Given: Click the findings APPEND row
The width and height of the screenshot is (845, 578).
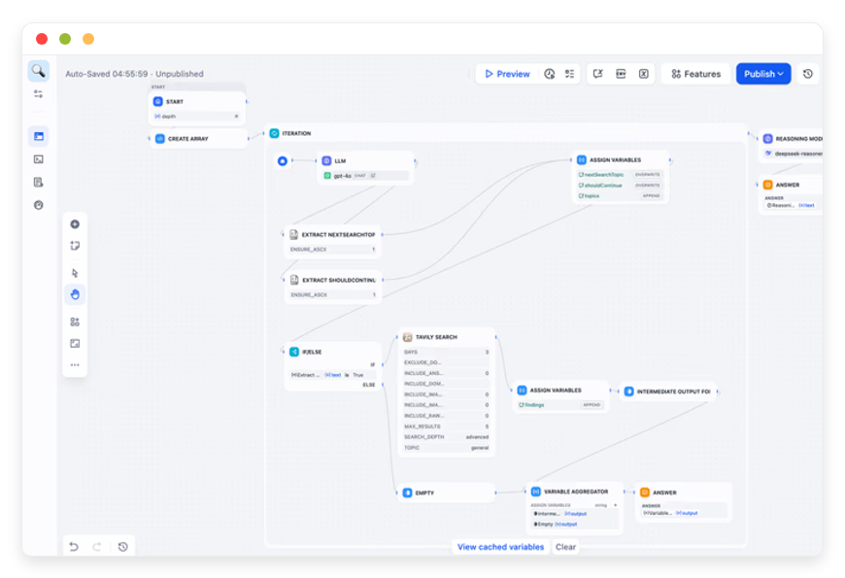Looking at the screenshot, I should click(x=560, y=404).
